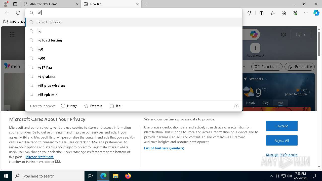The width and height of the screenshot is (322, 181).
Task: Click the taskbar clock and date
Action: [x=301, y=176]
